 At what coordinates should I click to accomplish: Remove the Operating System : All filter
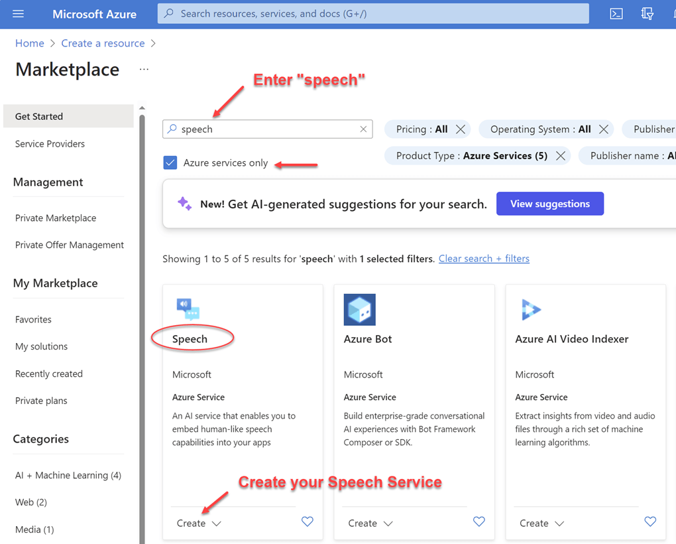(x=604, y=129)
